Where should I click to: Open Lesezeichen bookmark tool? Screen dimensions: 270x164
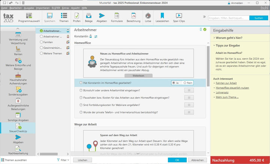point(162,18)
